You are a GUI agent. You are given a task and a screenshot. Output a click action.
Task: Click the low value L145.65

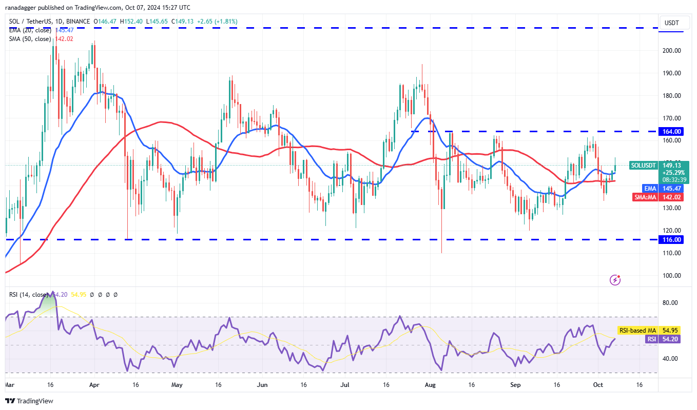click(x=157, y=22)
